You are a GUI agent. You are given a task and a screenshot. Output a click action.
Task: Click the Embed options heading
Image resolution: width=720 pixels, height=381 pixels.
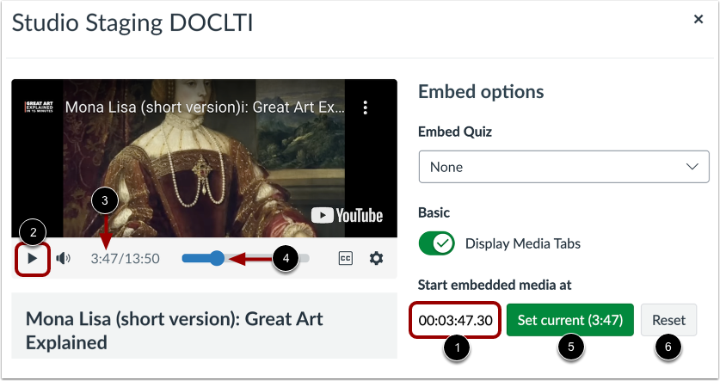click(x=481, y=92)
